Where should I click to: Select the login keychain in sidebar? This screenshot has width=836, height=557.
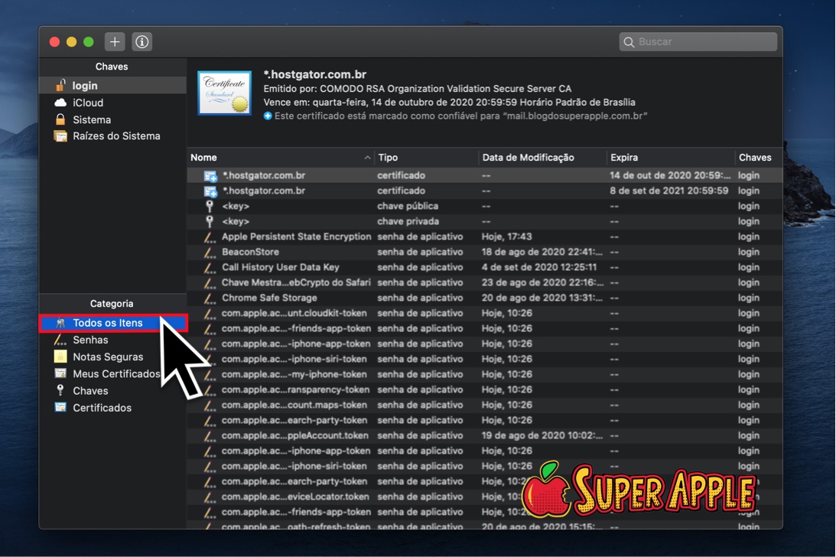[85, 86]
